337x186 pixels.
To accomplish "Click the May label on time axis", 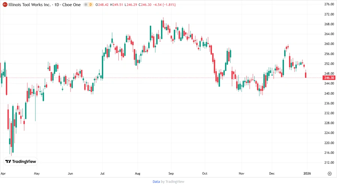I will (x=37, y=174).
